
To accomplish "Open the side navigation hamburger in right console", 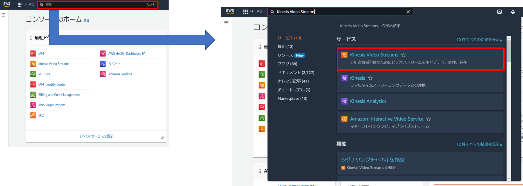I will click(x=226, y=23).
